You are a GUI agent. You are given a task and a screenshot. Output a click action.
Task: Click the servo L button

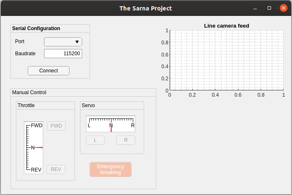(95, 140)
